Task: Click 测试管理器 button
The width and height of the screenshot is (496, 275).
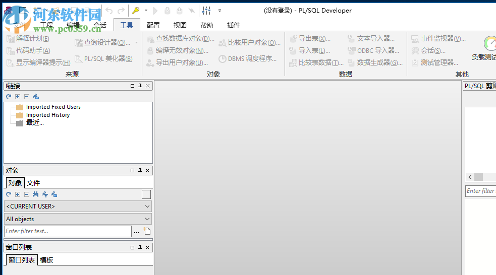Action: pyautogui.click(x=434, y=62)
